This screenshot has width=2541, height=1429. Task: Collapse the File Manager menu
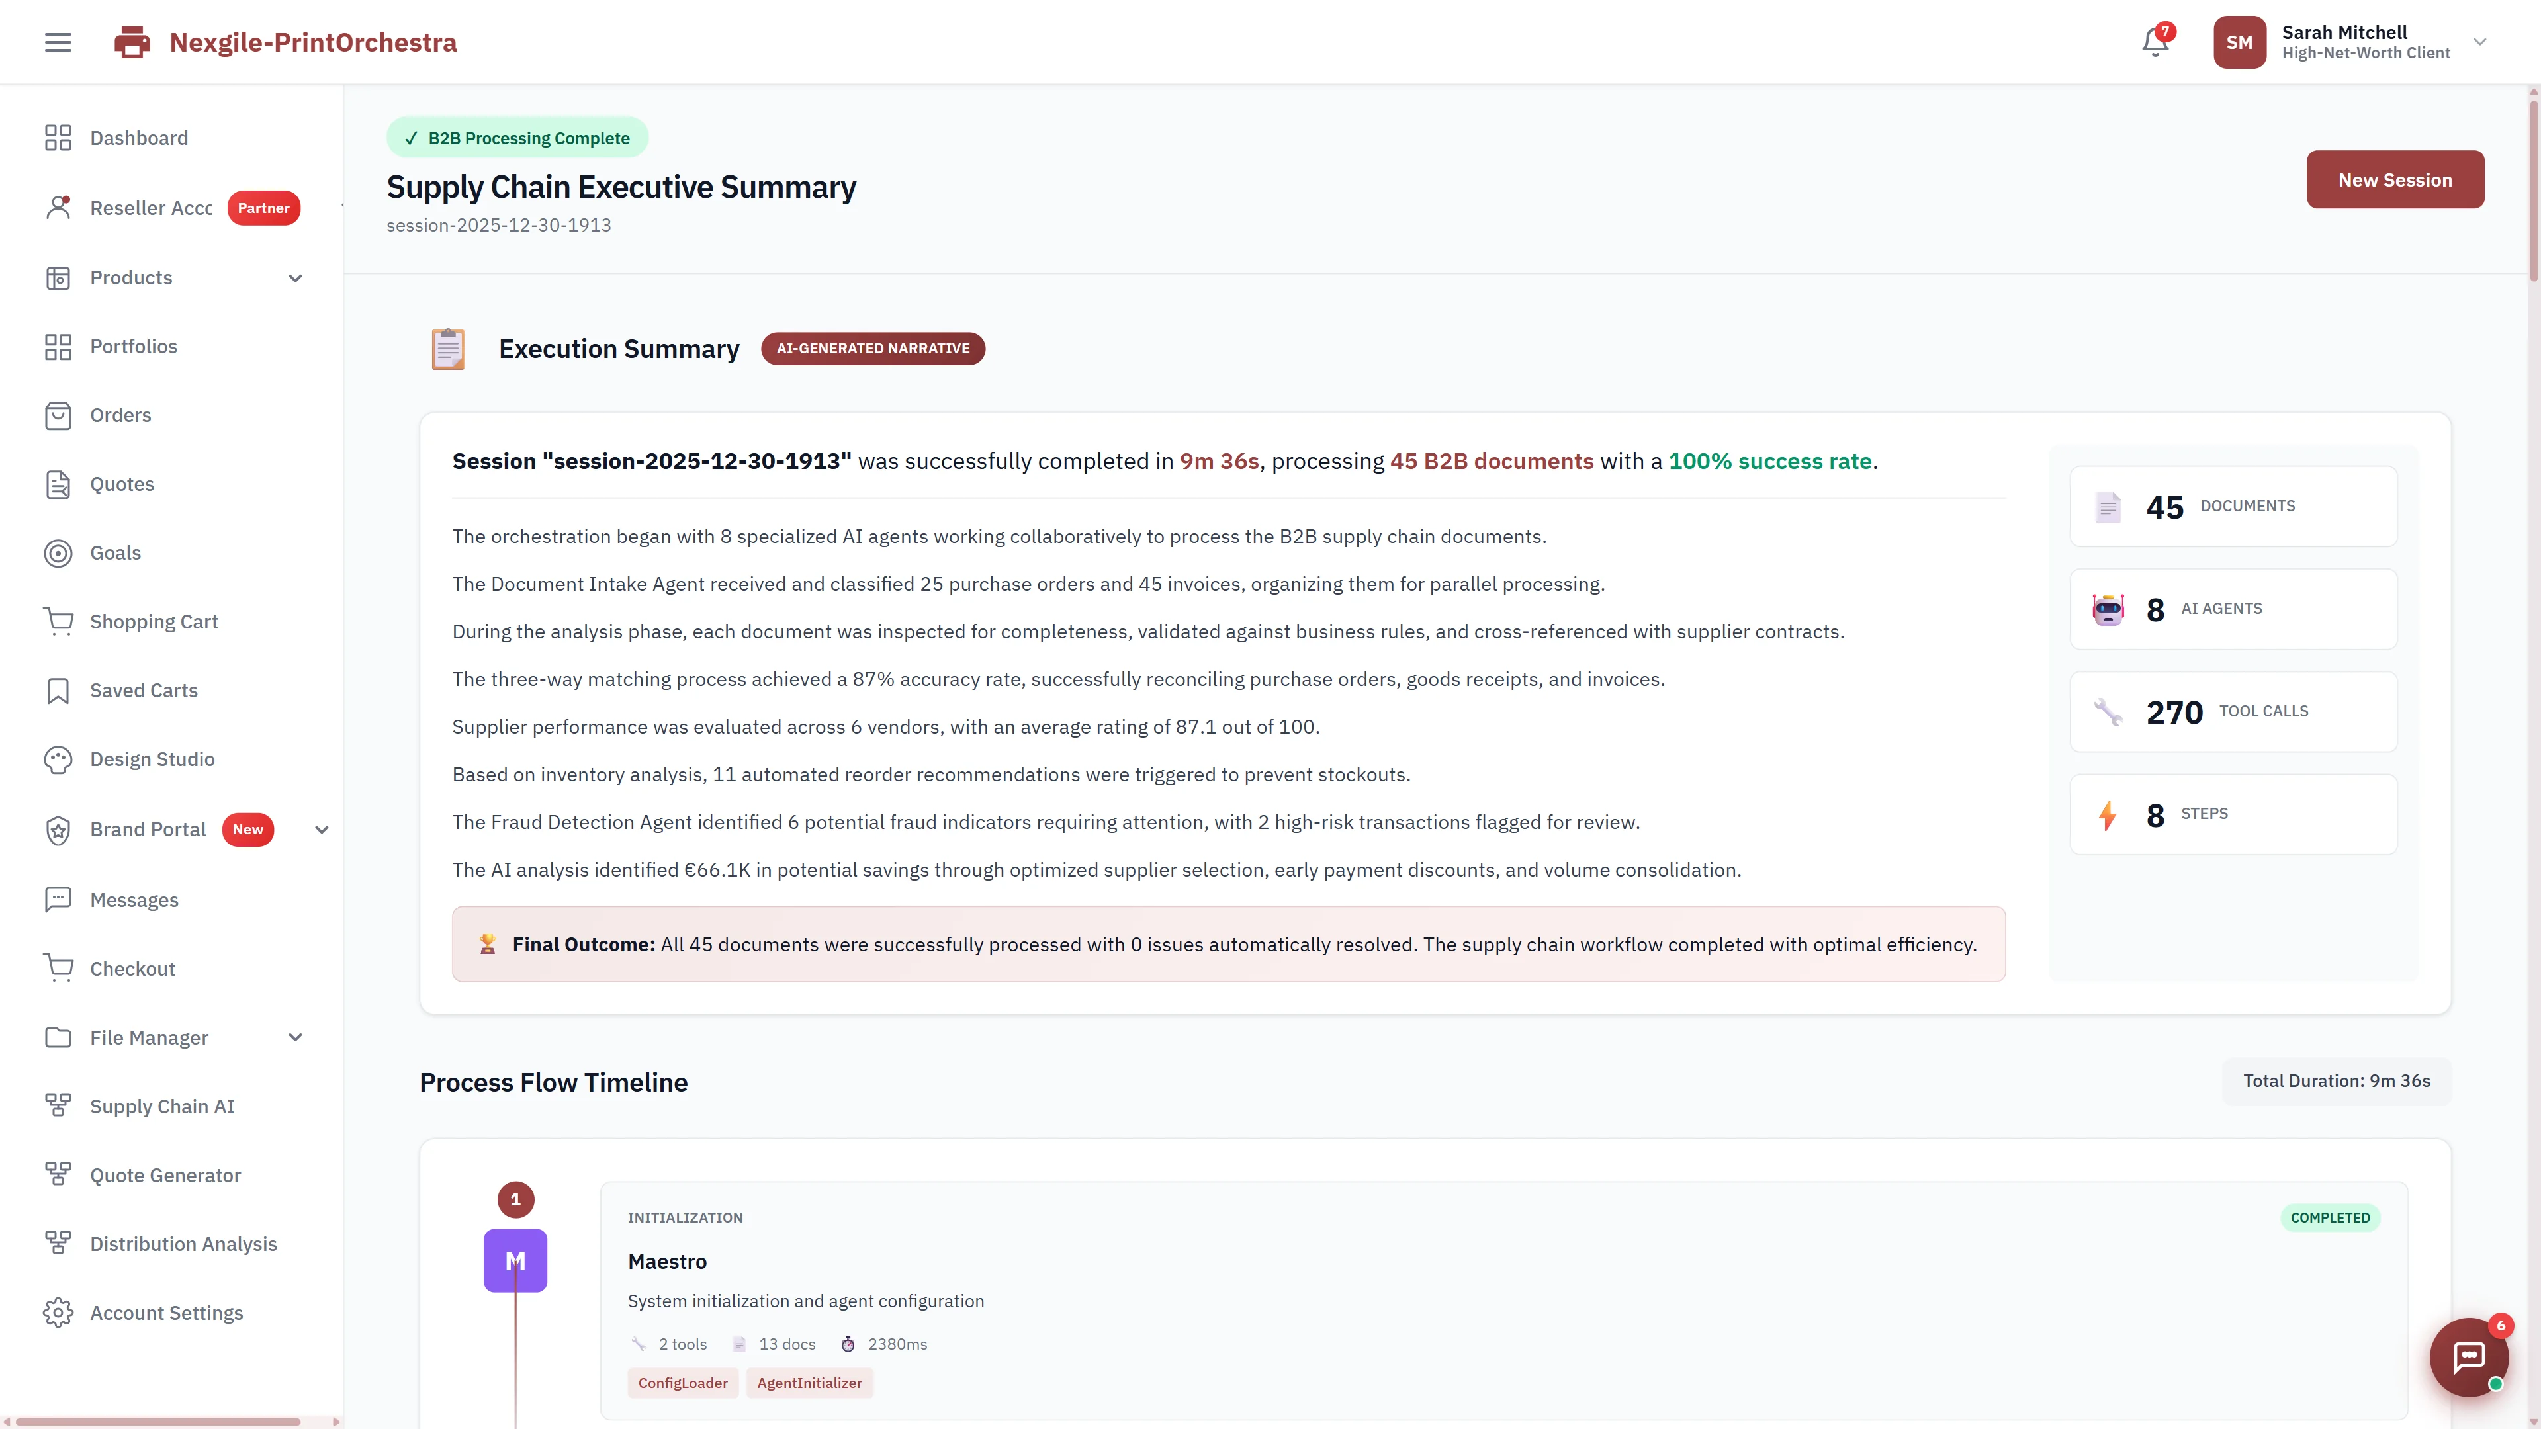(x=294, y=1037)
